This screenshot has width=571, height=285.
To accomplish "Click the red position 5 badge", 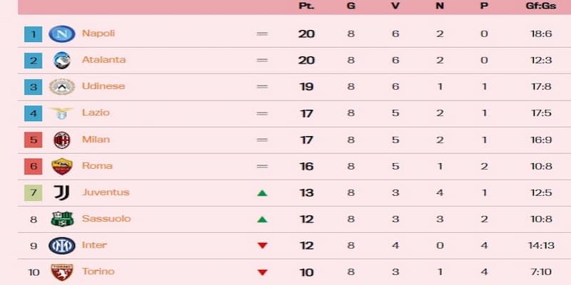I will click(x=33, y=140).
